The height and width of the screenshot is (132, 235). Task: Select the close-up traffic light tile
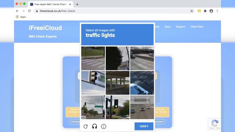pos(93,83)
